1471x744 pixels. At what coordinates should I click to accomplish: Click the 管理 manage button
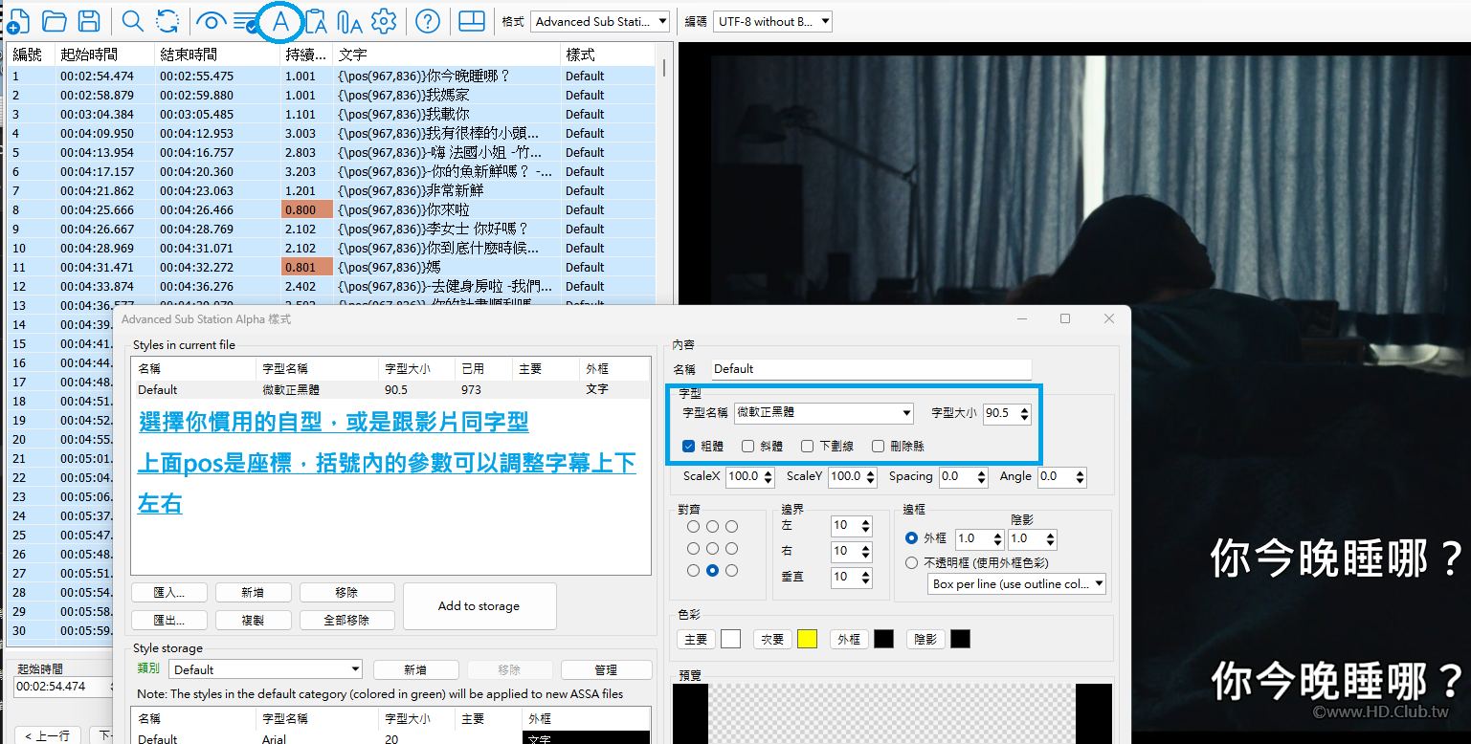click(606, 669)
